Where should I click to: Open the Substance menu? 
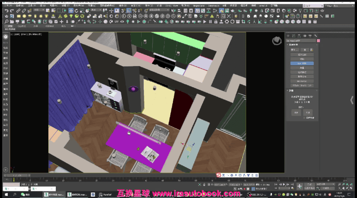point(214,6)
